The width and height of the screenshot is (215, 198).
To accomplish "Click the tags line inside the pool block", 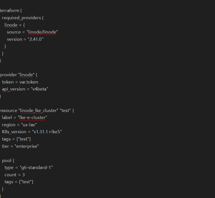I will 19,182.
